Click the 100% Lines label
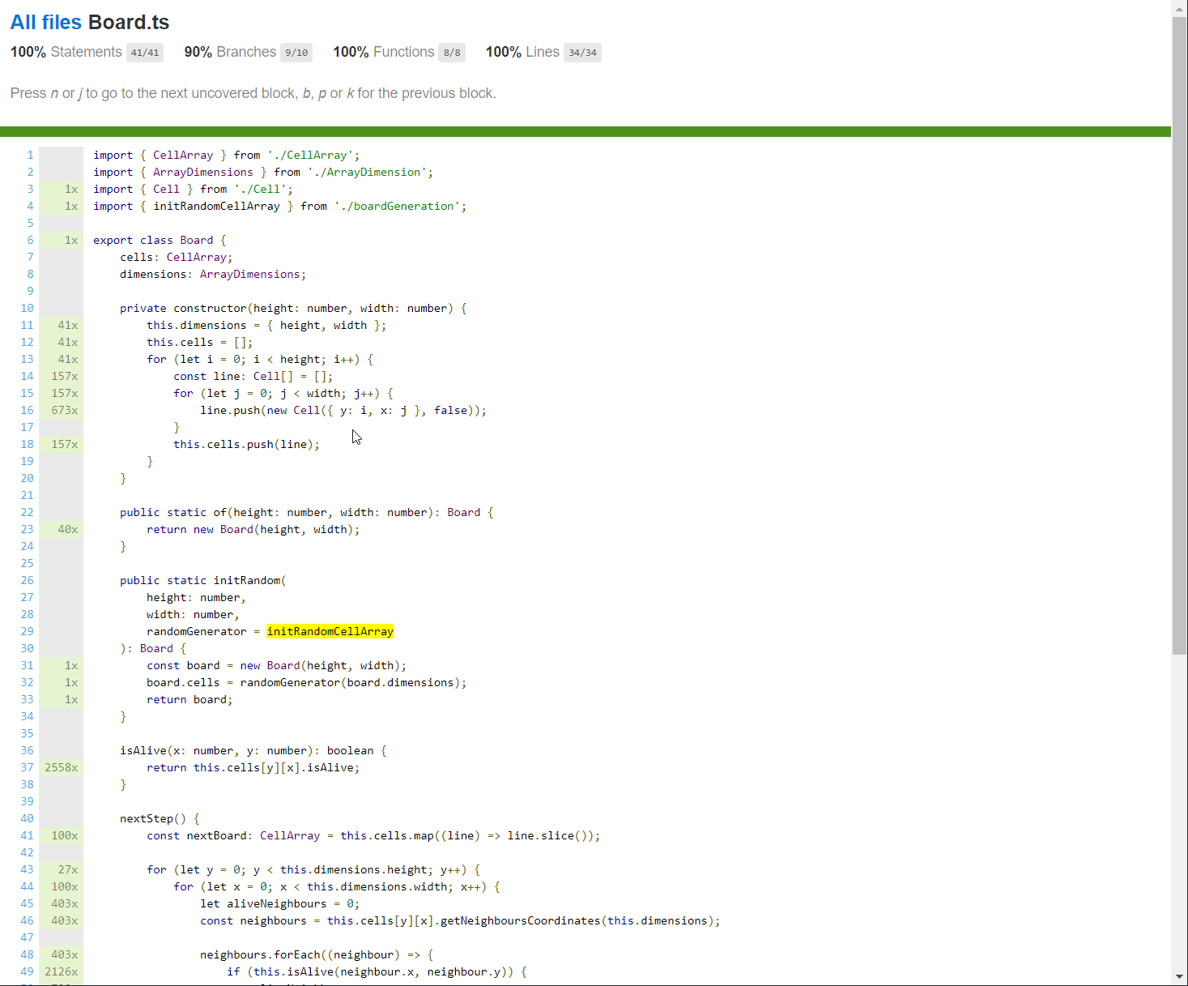Image resolution: width=1188 pixels, height=986 pixels. point(522,52)
